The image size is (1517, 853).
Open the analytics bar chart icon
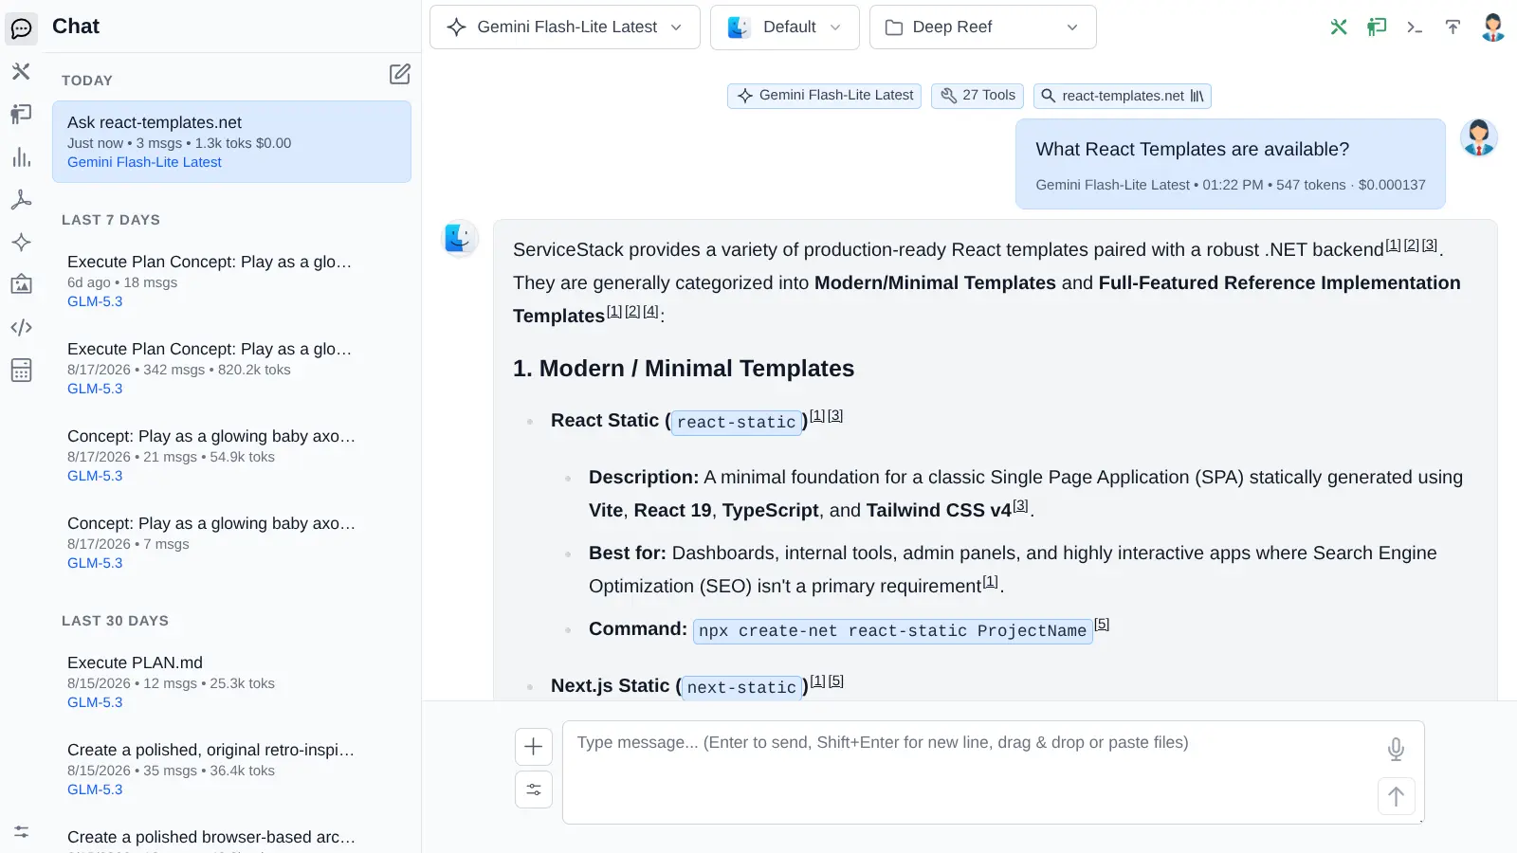21,156
